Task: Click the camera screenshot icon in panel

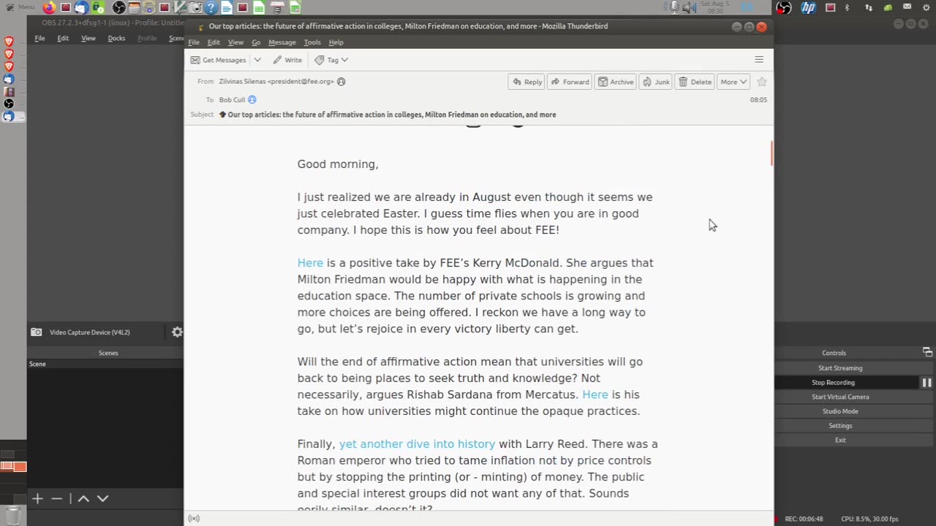Action: pos(195,7)
